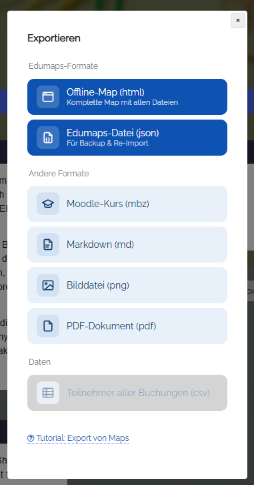Export Edumaps-Datei (json) backup
This screenshot has height=485, width=254.
tap(127, 138)
